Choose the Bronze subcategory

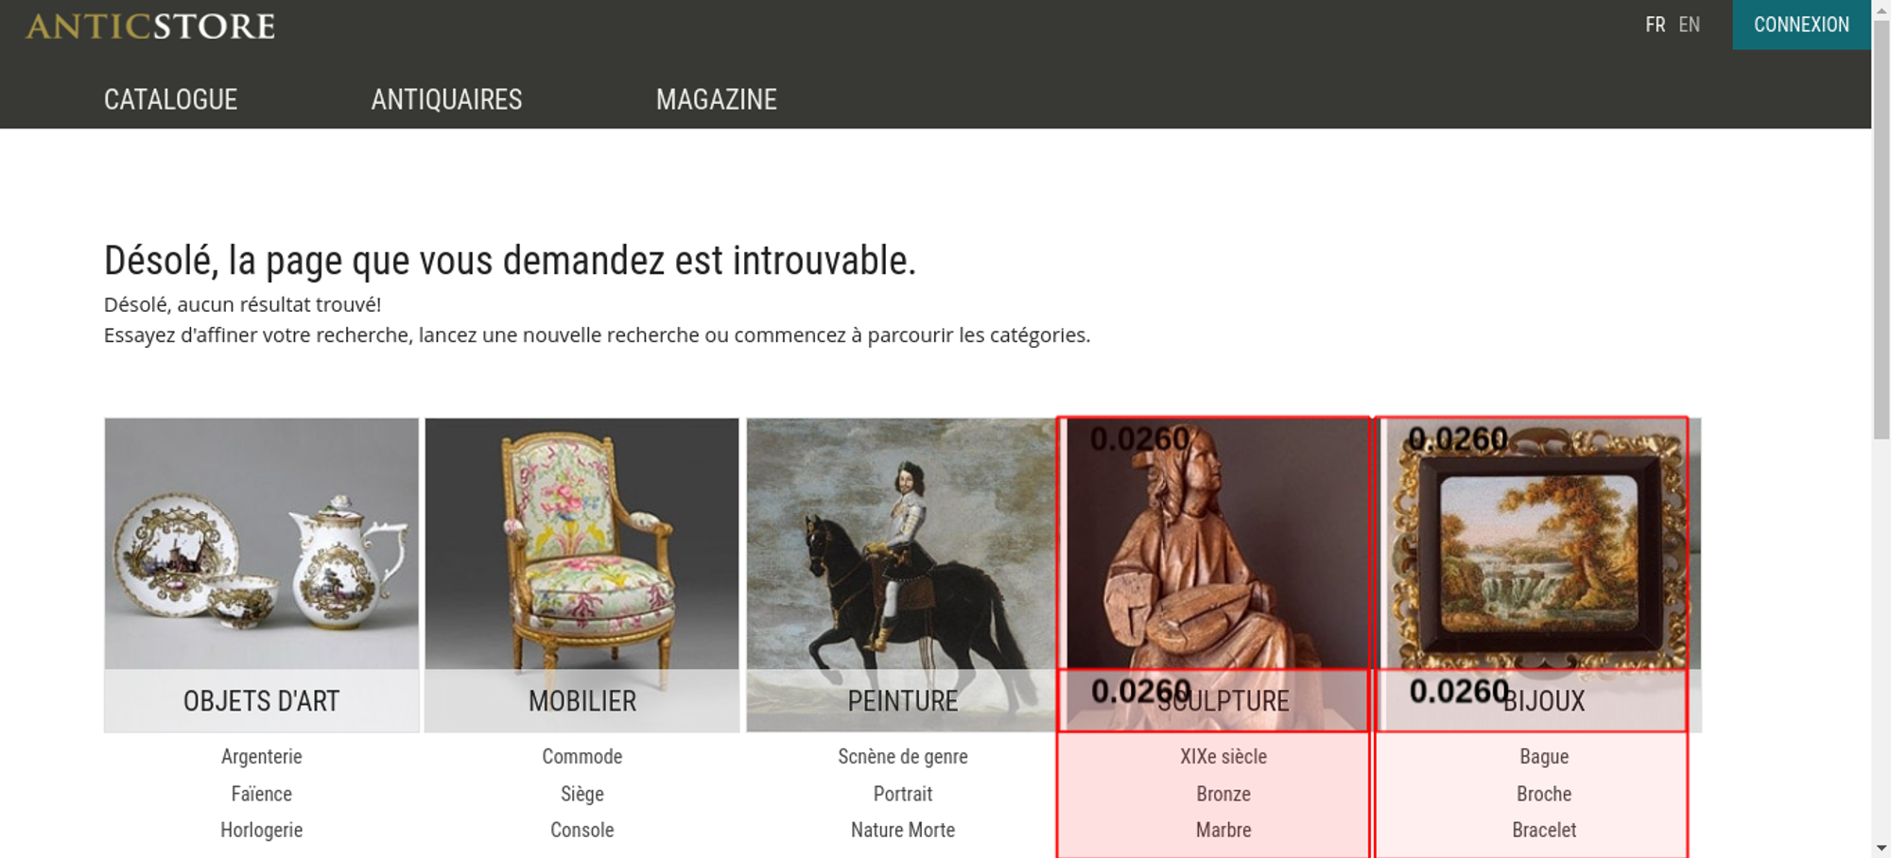[1223, 794]
